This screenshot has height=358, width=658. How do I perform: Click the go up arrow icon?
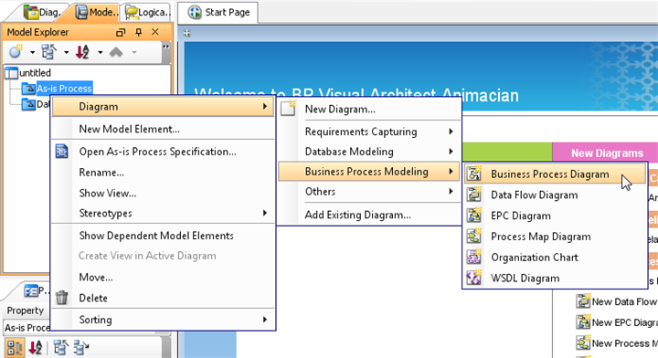pos(116,52)
